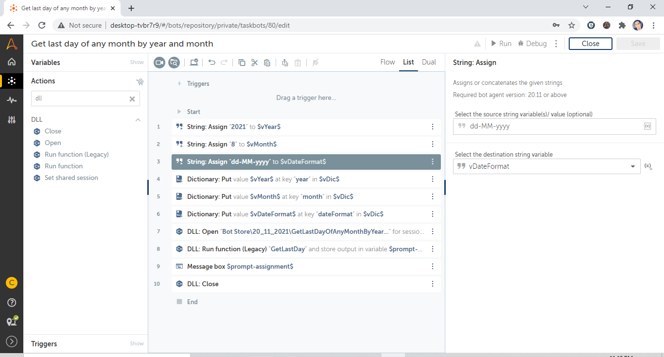Collapse the Start section triangle

(179, 112)
